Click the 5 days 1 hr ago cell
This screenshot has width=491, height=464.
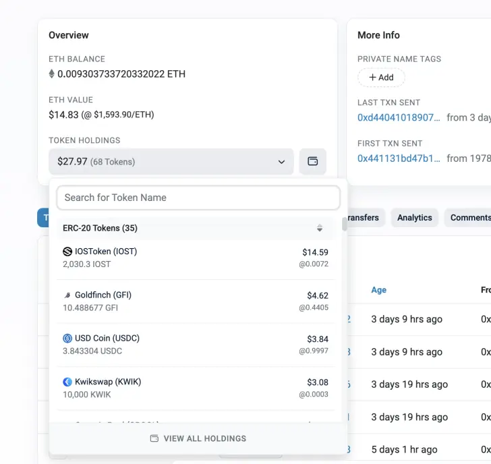404,450
